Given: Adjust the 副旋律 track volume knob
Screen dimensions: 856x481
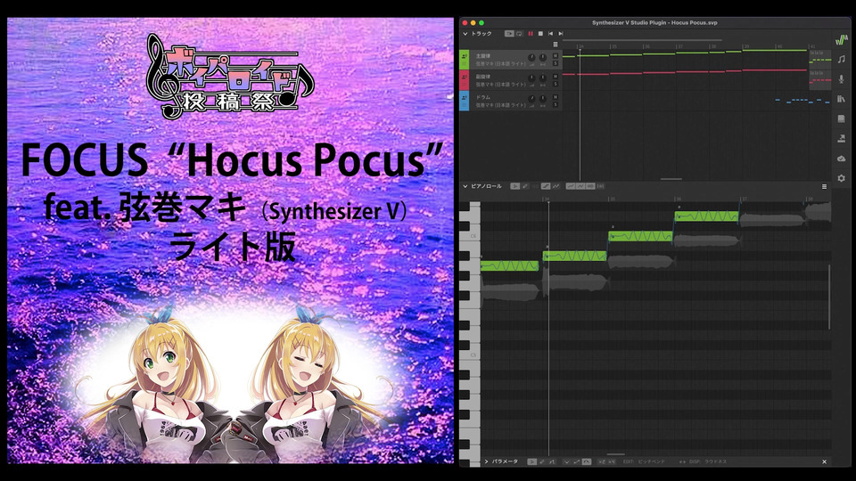Looking at the screenshot, I should tap(531, 78).
